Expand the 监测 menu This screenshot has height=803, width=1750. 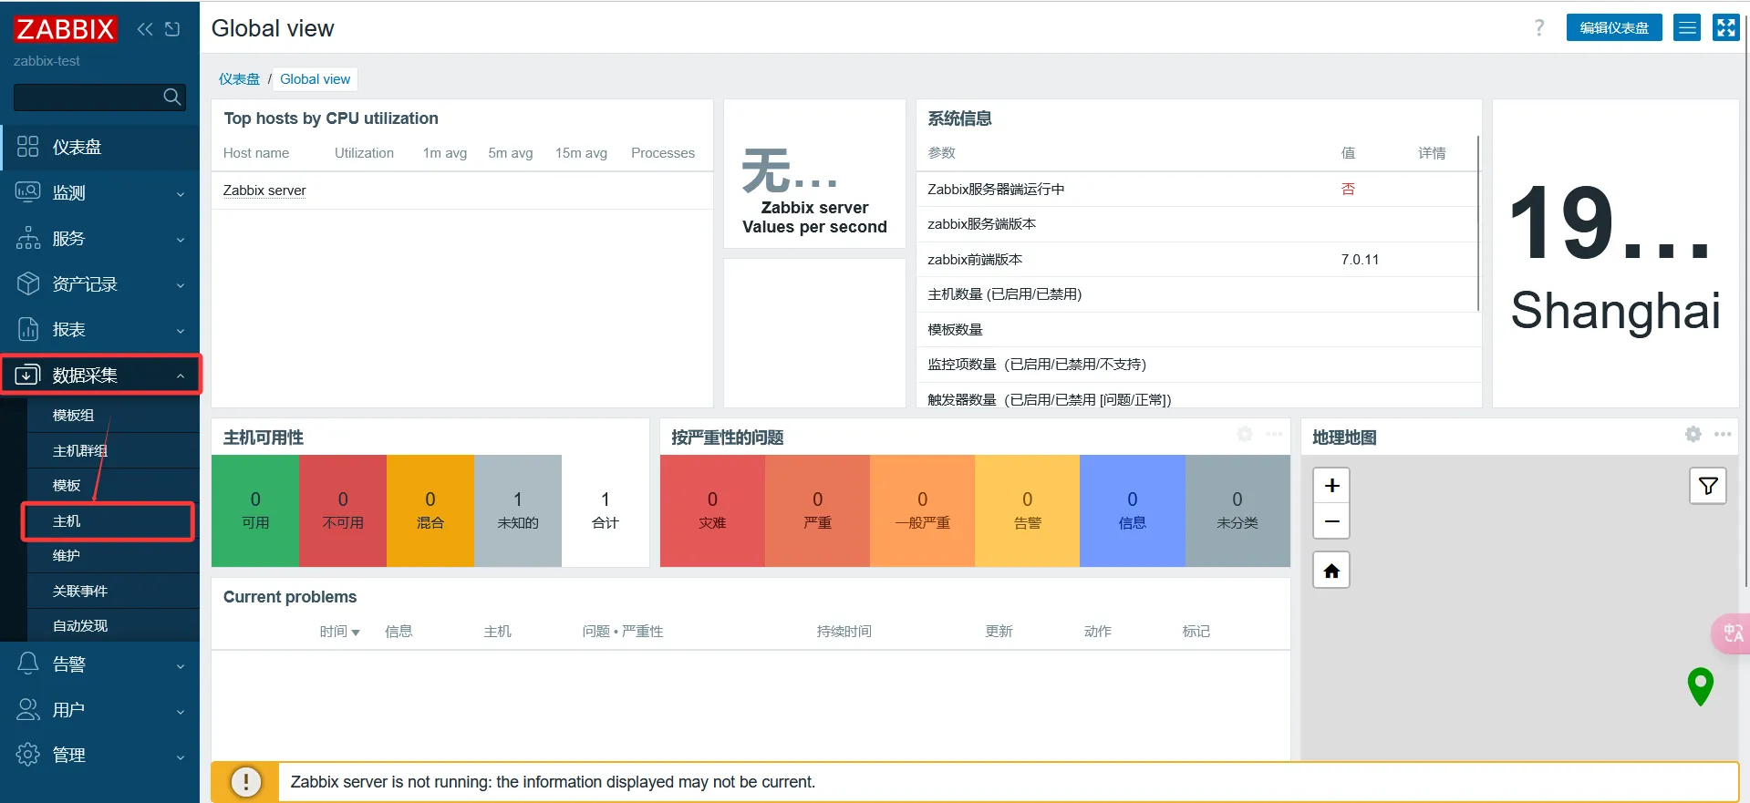pos(100,192)
